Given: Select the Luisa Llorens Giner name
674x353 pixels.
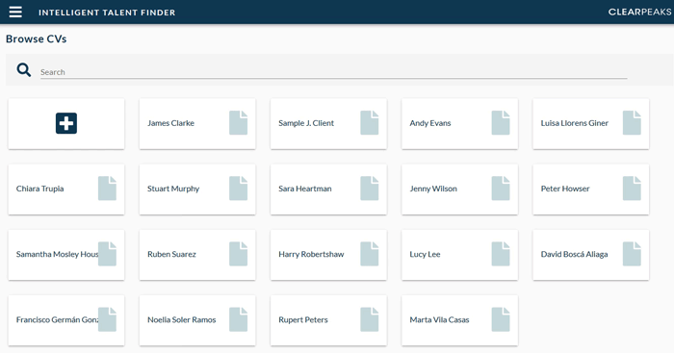Looking at the screenshot, I should [x=574, y=123].
